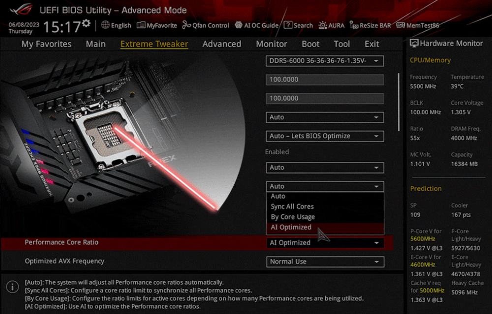492x314 pixels.
Task: Open the BIOS Search tool
Action: coord(298,25)
